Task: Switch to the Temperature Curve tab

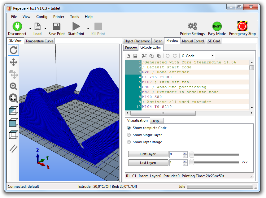Action: [39, 41]
